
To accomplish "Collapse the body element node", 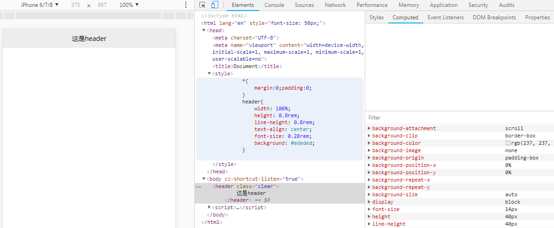I will pos(204,179).
